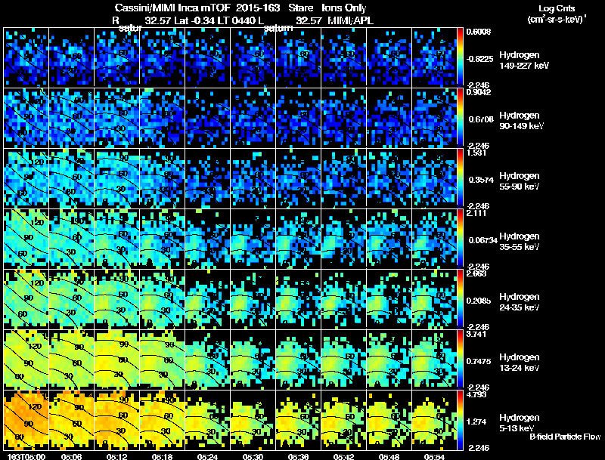The width and height of the screenshot is (605, 460).
Task: Click the '0.6008' color scale maximum
Action: (x=479, y=32)
